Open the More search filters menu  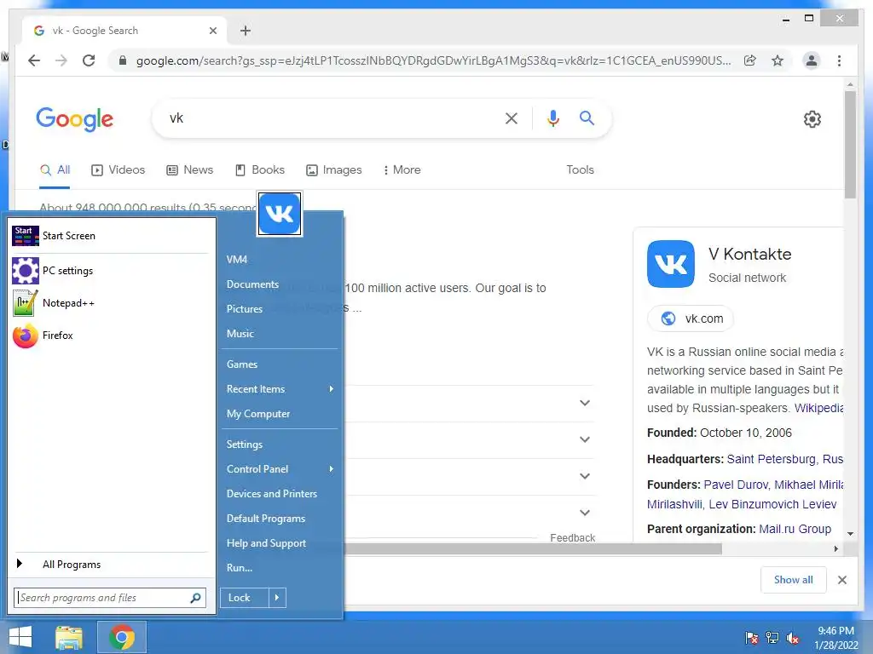coord(402,170)
